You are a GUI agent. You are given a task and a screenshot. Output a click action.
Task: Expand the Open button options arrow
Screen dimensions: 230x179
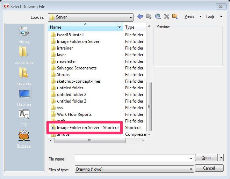pyautogui.click(x=221, y=158)
